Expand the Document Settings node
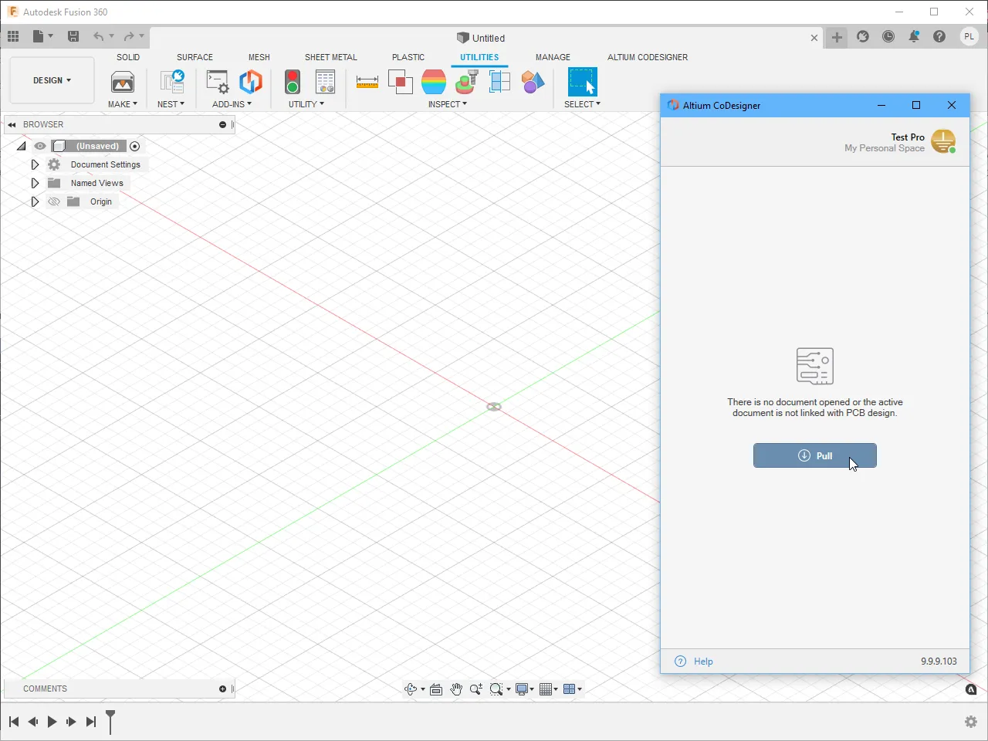The height and width of the screenshot is (741, 988). (x=35, y=164)
